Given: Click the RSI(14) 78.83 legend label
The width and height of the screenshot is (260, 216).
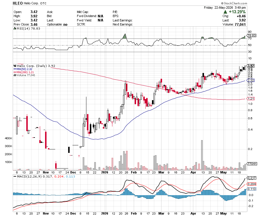Looking at the screenshot, I should (29, 29).
